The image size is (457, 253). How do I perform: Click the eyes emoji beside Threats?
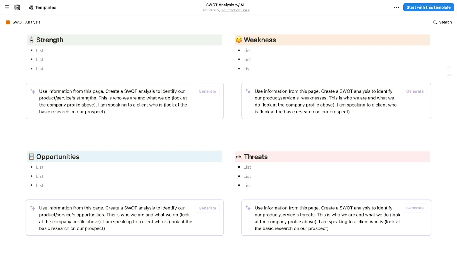click(239, 157)
